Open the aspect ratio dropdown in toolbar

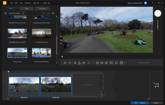45,3
